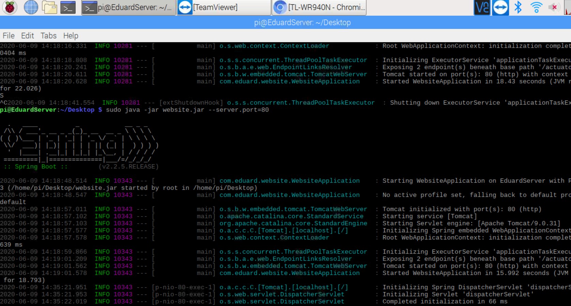571x306 pixels.
Task: Open the Help menu
Action: tap(71, 36)
